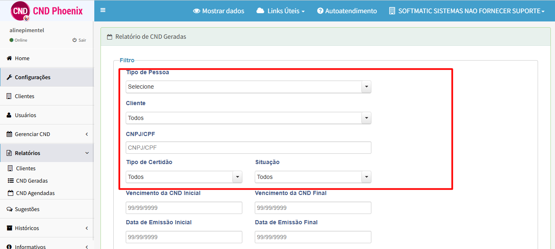
Task: Click the building icon for Clientes menu
Action: [x=9, y=96]
